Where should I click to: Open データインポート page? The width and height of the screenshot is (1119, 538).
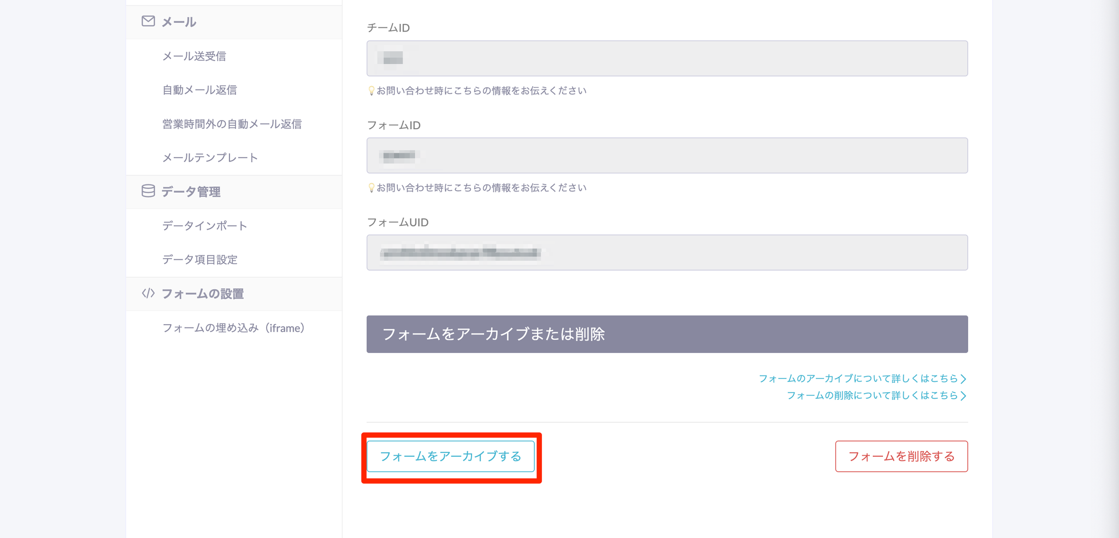[204, 226]
